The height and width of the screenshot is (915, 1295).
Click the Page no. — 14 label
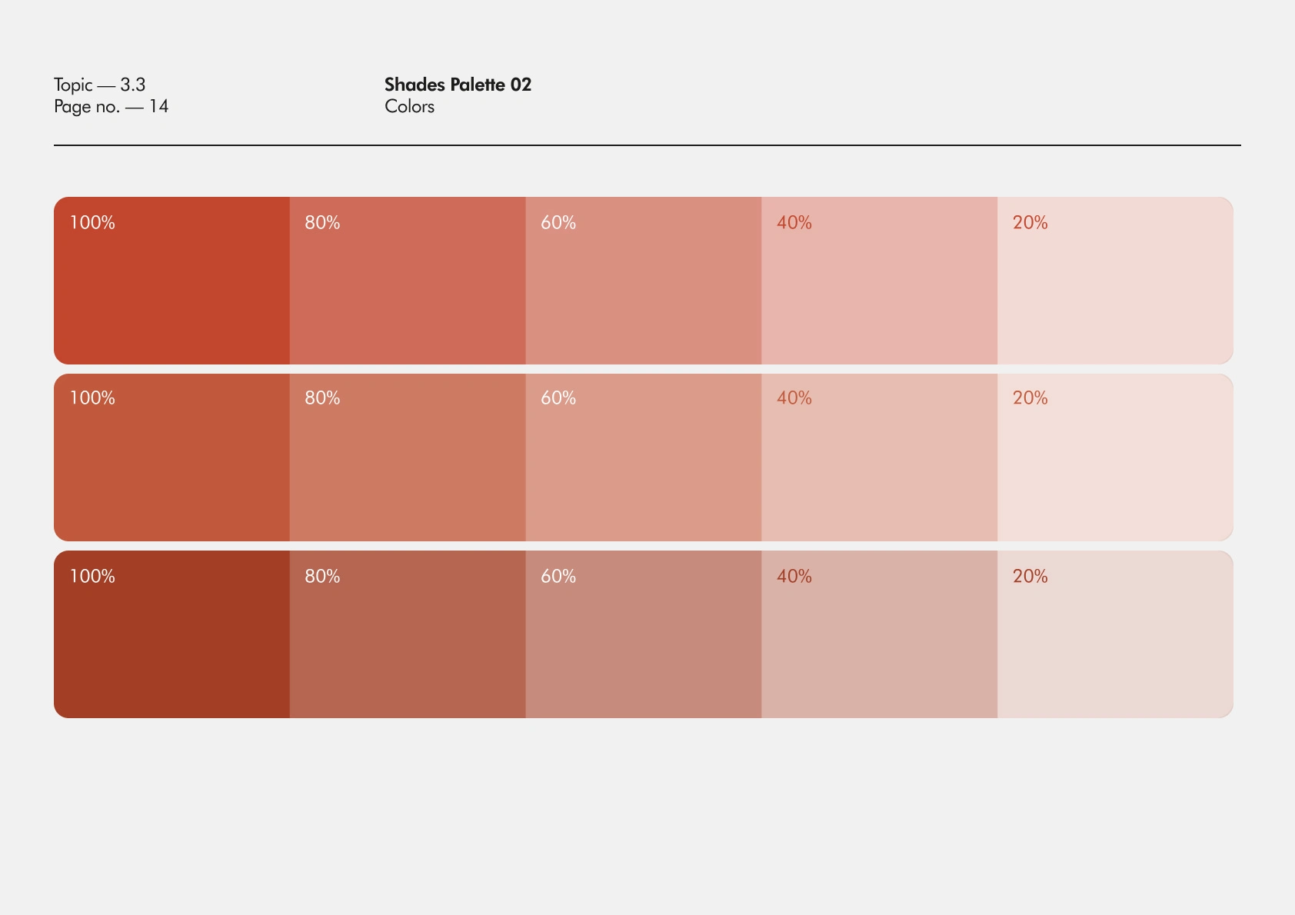click(x=111, y=107)
